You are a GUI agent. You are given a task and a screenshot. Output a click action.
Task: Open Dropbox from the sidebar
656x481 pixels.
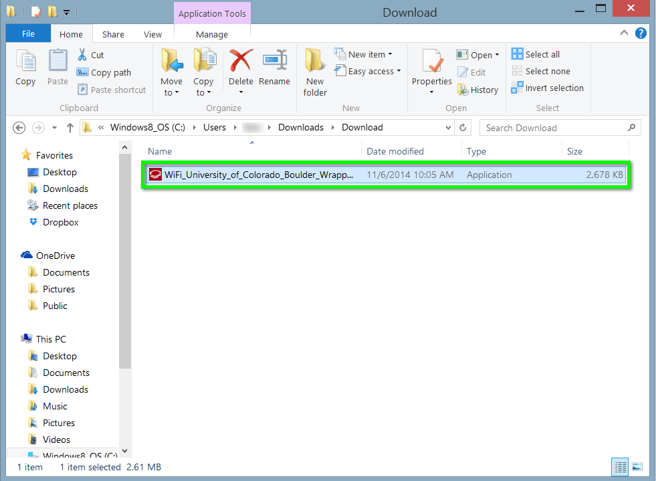pyautogui.click(x=61, y=222)
